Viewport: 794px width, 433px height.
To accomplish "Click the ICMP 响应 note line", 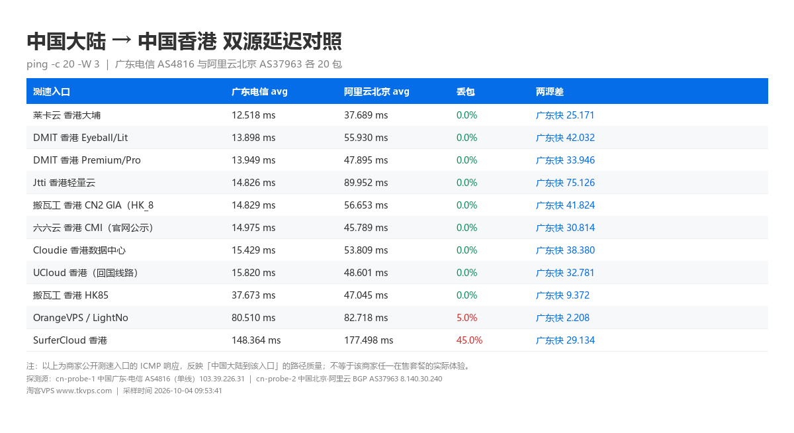I will pos(248,365).
